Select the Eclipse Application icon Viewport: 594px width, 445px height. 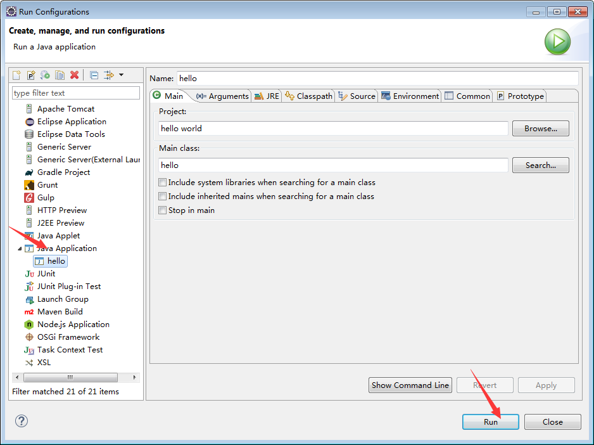(x=29, y=122)
